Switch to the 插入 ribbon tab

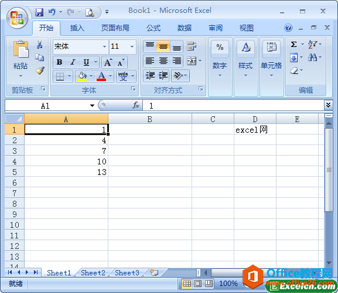click(x=77, y=28)
